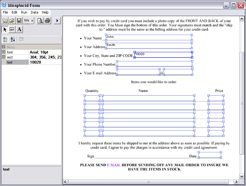Save the form with the floppy disk icon
This screenshot has height=186, width=246.
[19, 21]
